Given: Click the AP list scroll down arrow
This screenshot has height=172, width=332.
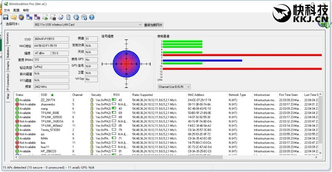Looking at the screenshot, I should click(320, 153).
